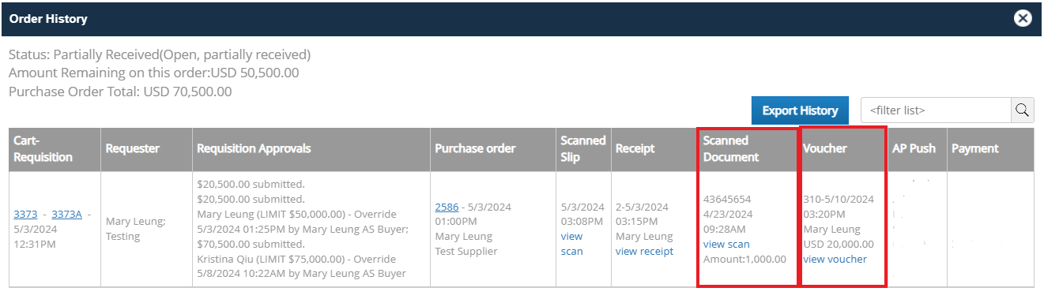The width and height of the screenshot is (1044, 299).
Task: Open view scan under Scanned Document
Action: click(x=726, y=244)
